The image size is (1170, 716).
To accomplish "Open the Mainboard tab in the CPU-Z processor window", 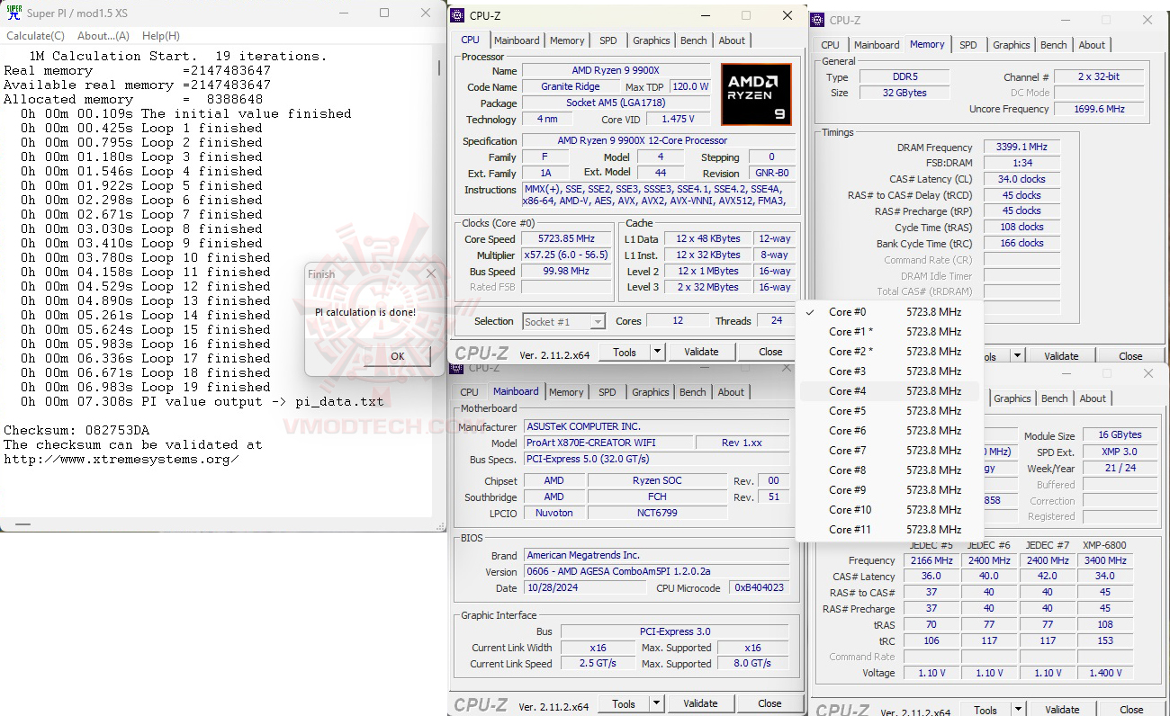I will [517, 40].
